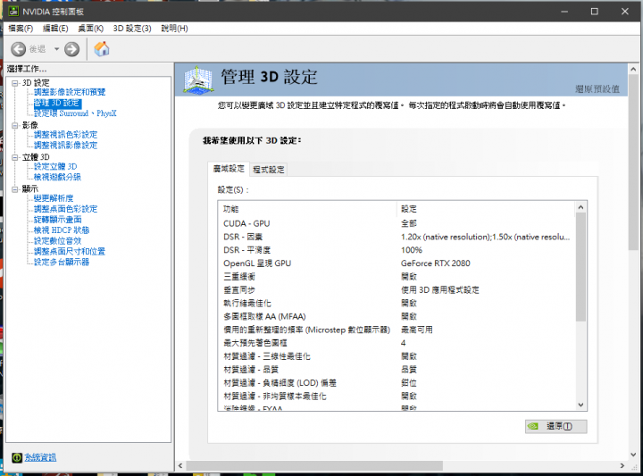Screen dimensions: 643x476
Task: Select the 最大預先著色圖框 row
Action: point(397,343)
